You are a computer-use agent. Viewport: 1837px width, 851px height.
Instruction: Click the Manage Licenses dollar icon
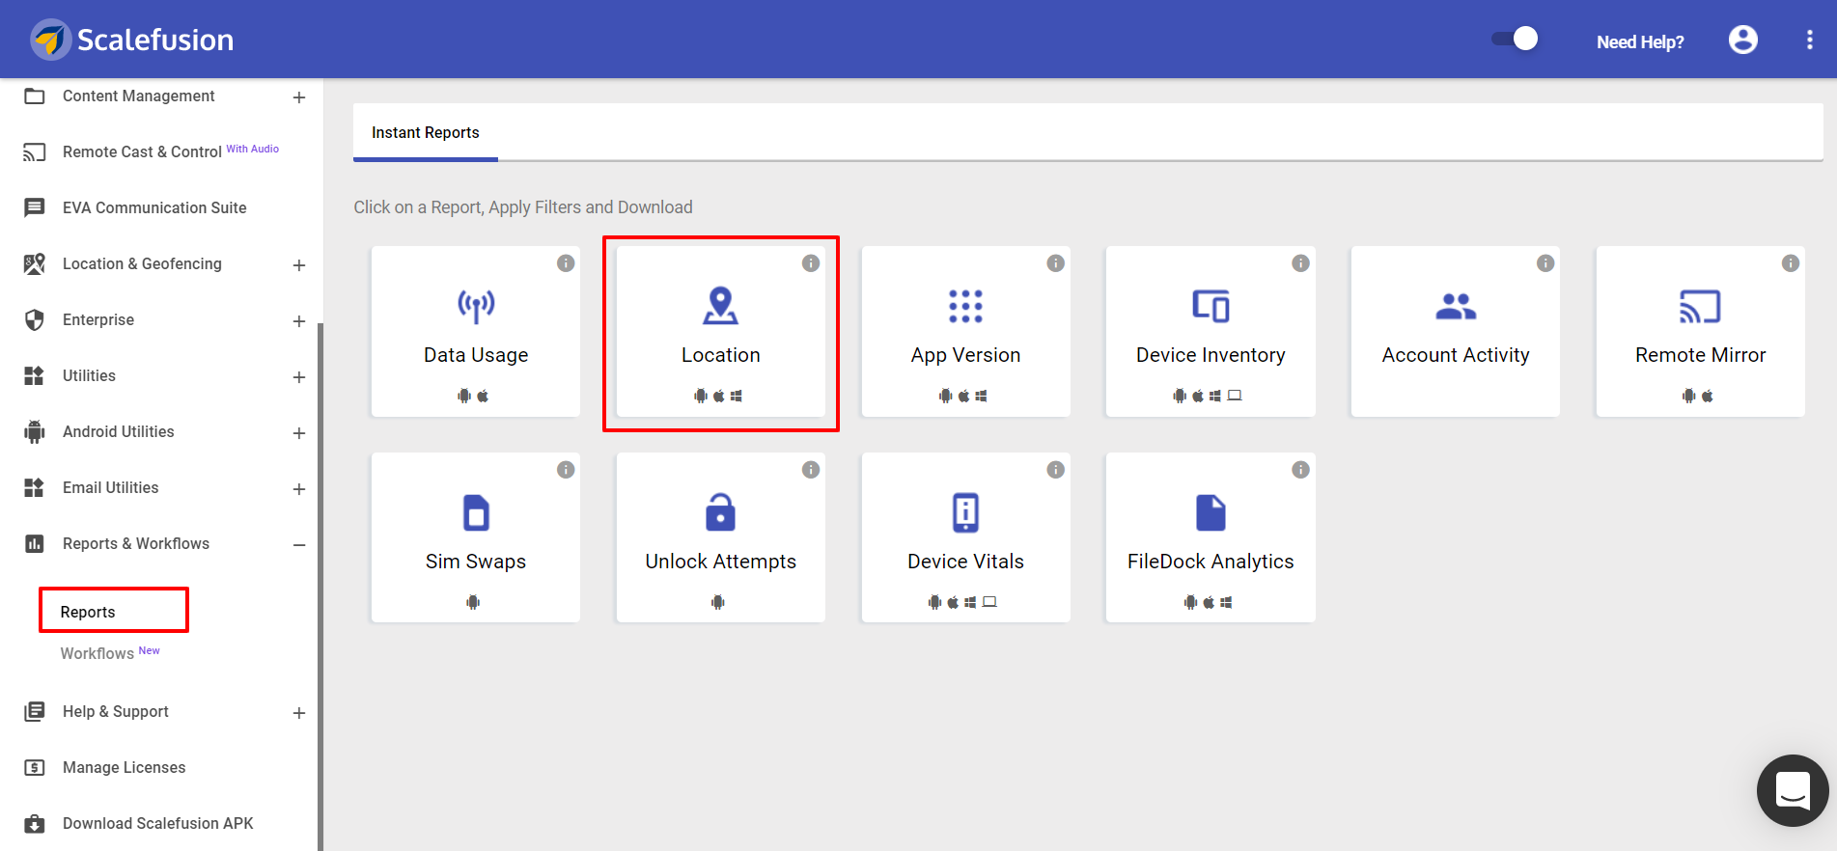click(x=35, y=767)
